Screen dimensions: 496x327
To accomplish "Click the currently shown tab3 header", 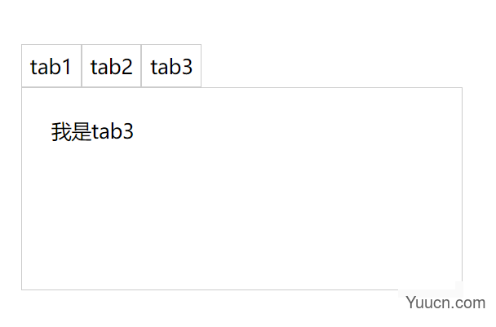I will (x=171, y=65).
